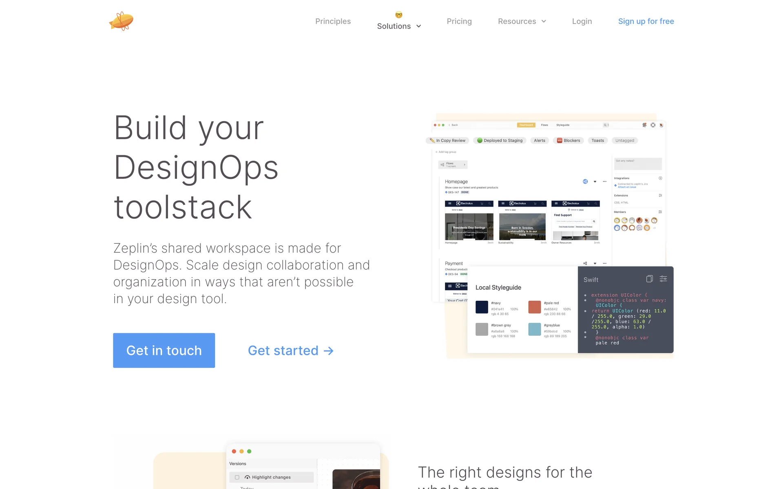The height and width of the screenshot is (489, 783).
Task: Click the Members settings icon
Action: pos(660,212)
